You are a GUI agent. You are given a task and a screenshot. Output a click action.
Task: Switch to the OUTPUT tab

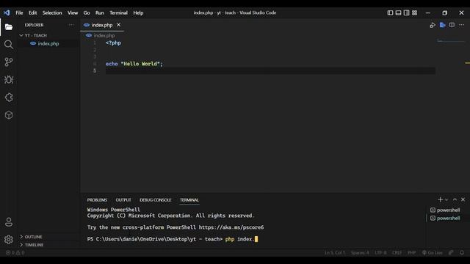click(x=123, y=199)
